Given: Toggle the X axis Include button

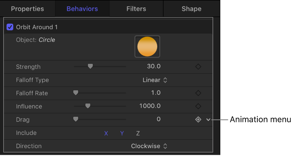Looking at the screenshot, I should tap(106, 133).
